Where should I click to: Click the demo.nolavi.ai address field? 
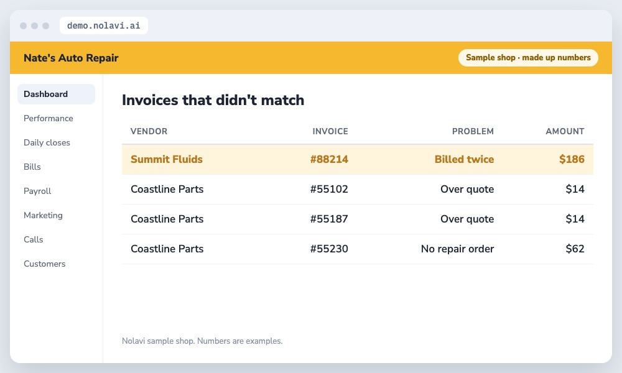tap(103, 25)
